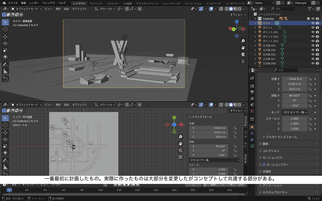This screenshot has height=201, width=322.
Task: Expand the デルタトランスフォーム panel
Action: pyautogui.click(x=281, y=137)
